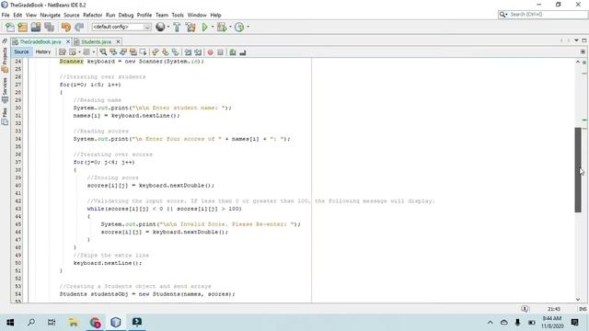Click the vertical scrollbar thumb
The width and height of the screenshot is (589, 331).
coord(578,170)
